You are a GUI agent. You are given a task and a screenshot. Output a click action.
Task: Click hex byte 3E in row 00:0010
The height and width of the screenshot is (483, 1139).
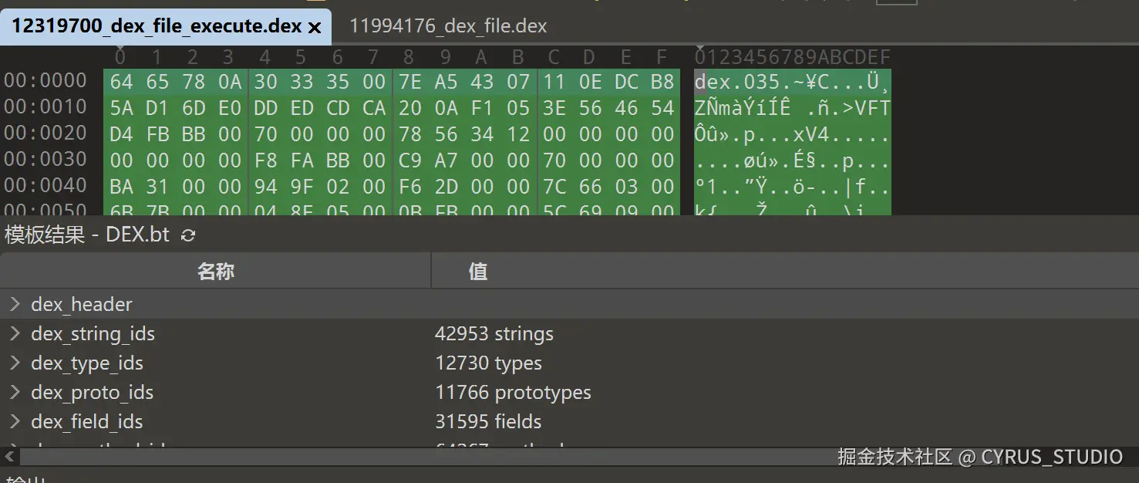554,108
